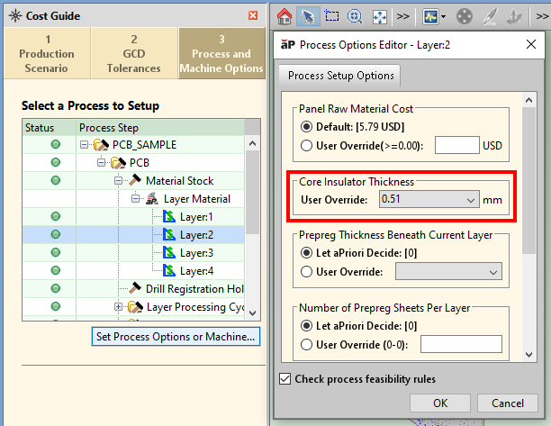
Task: Select User Override for panel material cost
Action: click(306, 146)
